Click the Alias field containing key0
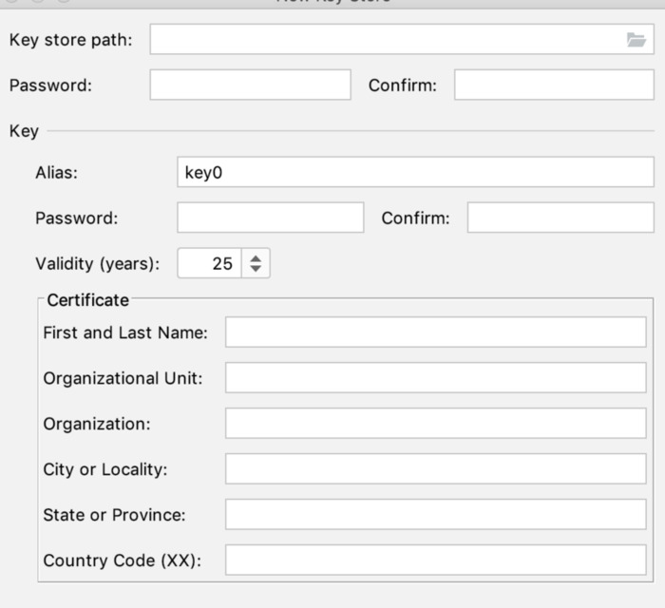Screen dimensions: 665x608 point(415,172)
